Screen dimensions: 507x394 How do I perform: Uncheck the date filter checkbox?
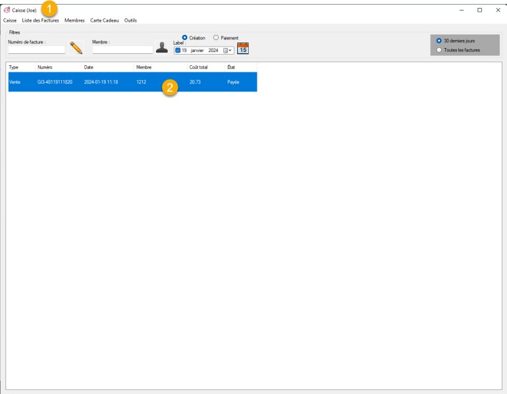pyautogui.click(x=178, y=51)
